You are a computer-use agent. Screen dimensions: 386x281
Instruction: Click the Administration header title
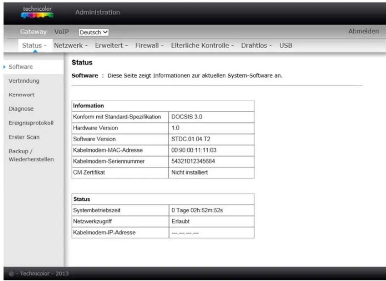click(x=98, y=13)
